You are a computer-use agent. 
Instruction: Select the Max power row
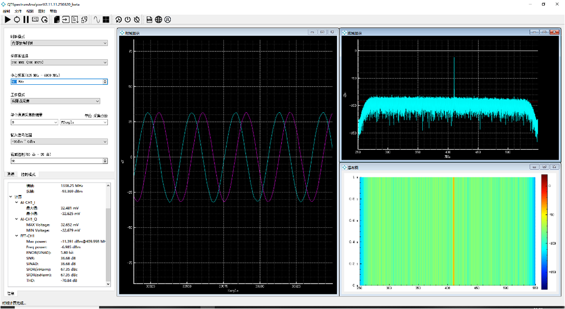point(58,241)
